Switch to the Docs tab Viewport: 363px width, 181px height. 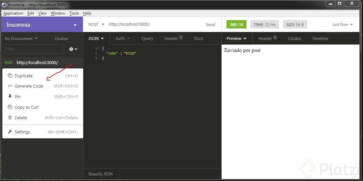point(199,38)
